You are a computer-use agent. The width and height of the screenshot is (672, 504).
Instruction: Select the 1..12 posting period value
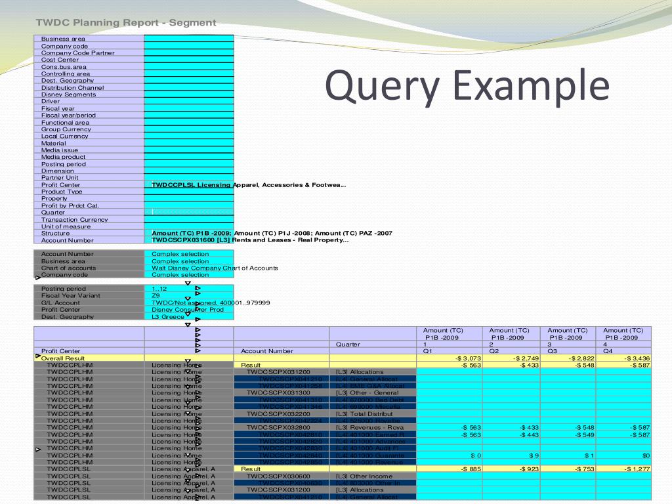coord(159,289)
